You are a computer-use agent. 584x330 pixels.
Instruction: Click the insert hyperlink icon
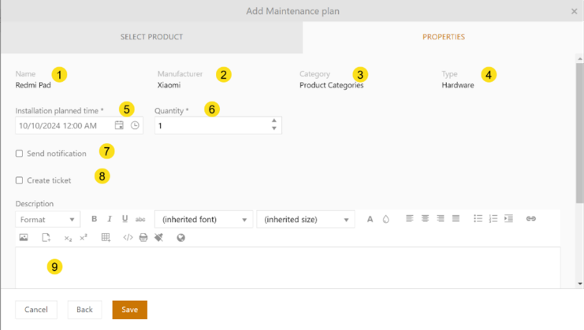(x=530, y=219)
